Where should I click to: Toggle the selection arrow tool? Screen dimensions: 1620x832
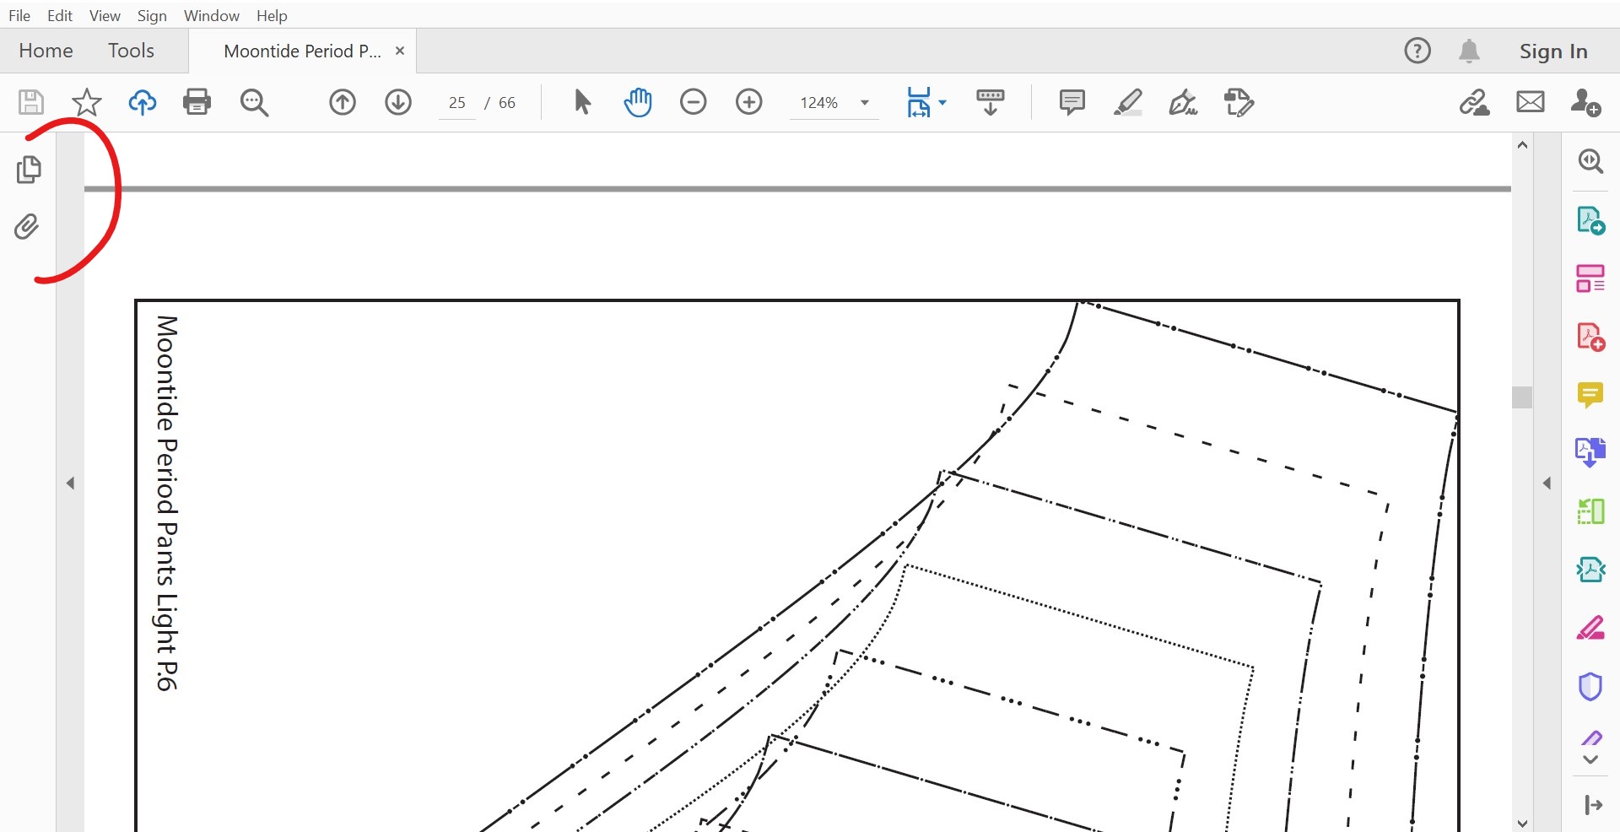[x=582, y=103]
